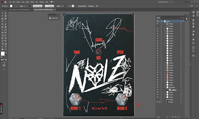Open the Layers panel options menu
Viewport: 199px width, 119px height.
click(183, 18)
